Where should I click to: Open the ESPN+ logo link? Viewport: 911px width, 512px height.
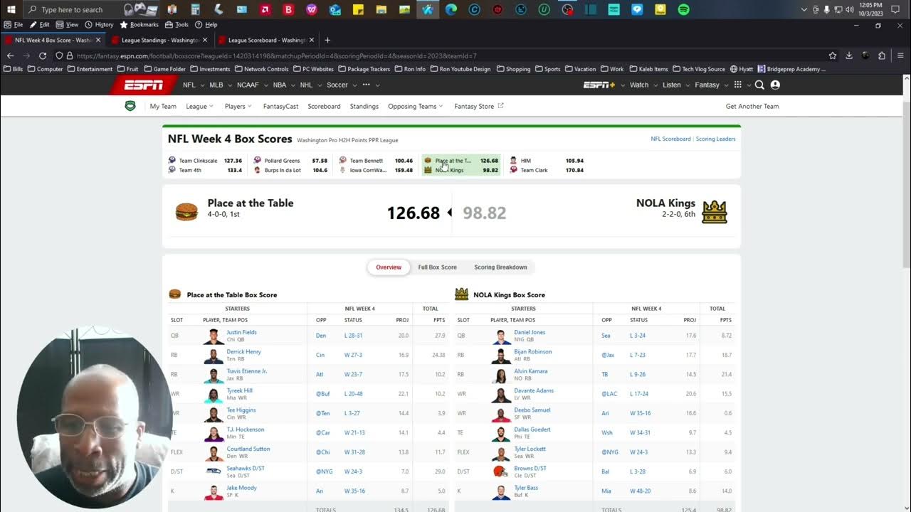pyautogui.click(x=599, y=85)
